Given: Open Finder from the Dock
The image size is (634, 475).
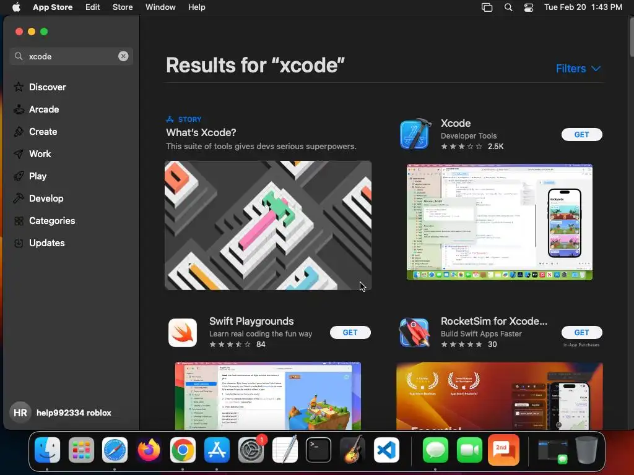Looking at the screenshot, I should (x=47, y=450).
